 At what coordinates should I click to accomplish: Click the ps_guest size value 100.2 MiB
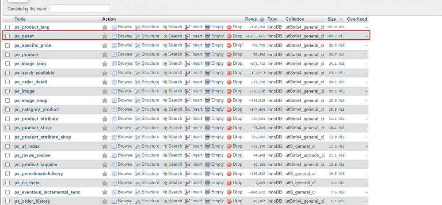tap(336, 36)
